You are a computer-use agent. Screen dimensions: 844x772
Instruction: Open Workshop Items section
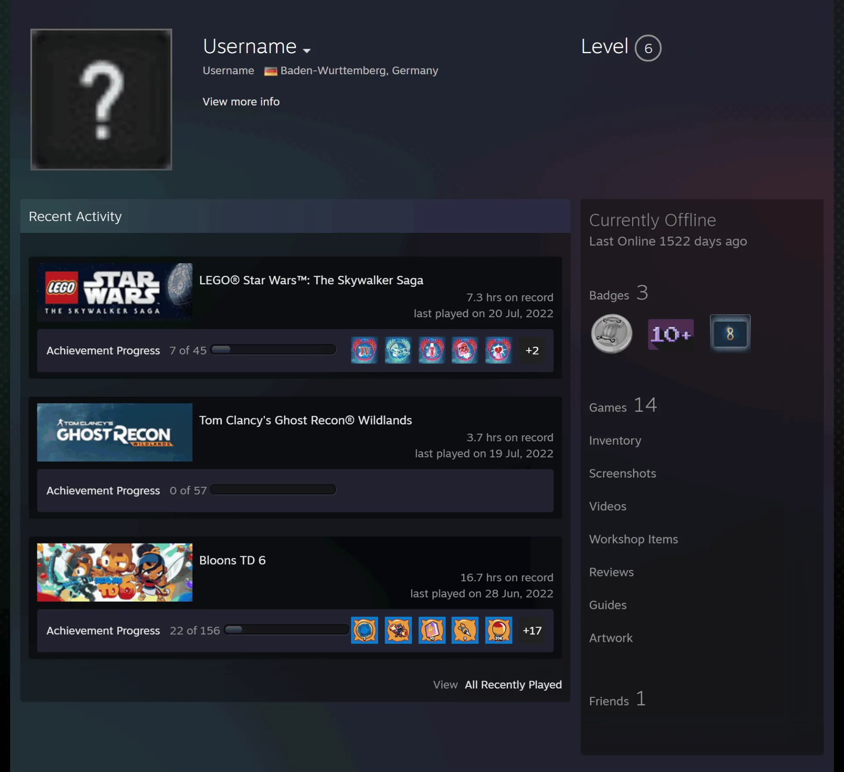click(x=633, y=540)
